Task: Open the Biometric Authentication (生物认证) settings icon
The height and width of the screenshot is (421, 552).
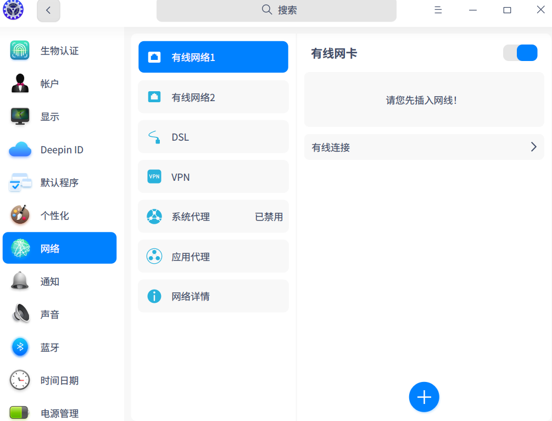Action: click(20, 50)
